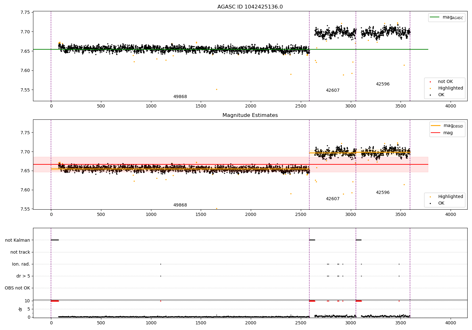Click the 'OBS not OK' axis label

click(x=17, y=288)
